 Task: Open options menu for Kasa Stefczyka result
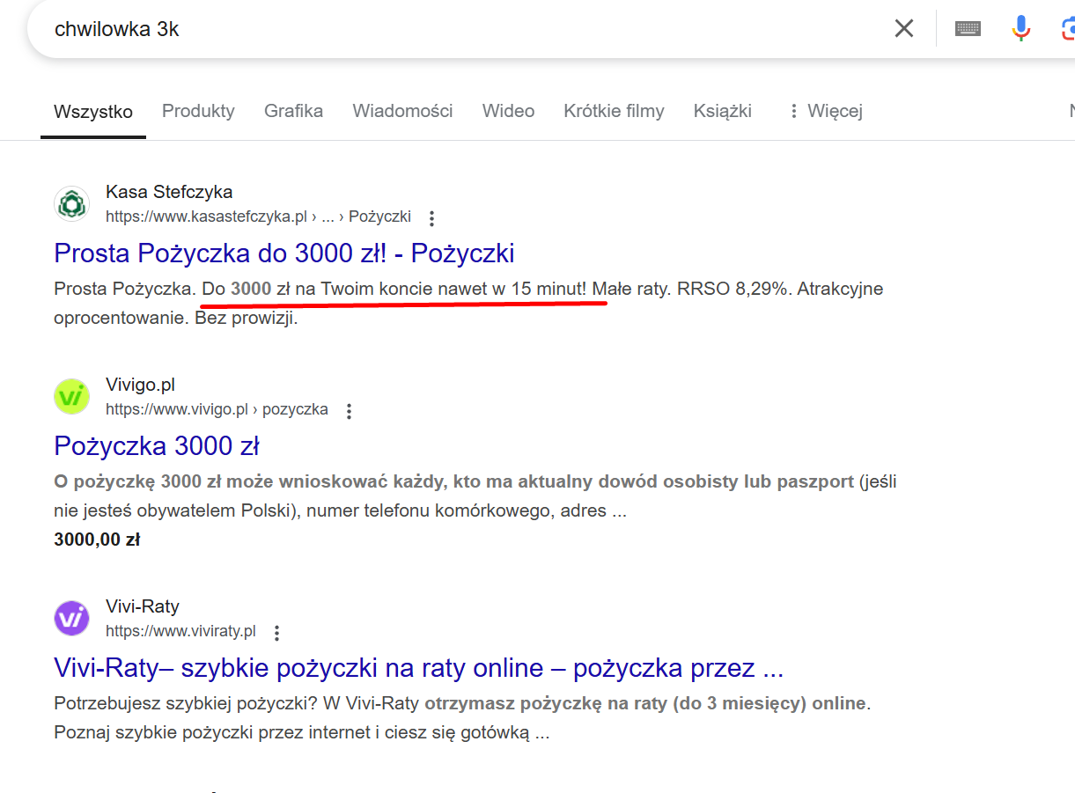click(431, 217)
